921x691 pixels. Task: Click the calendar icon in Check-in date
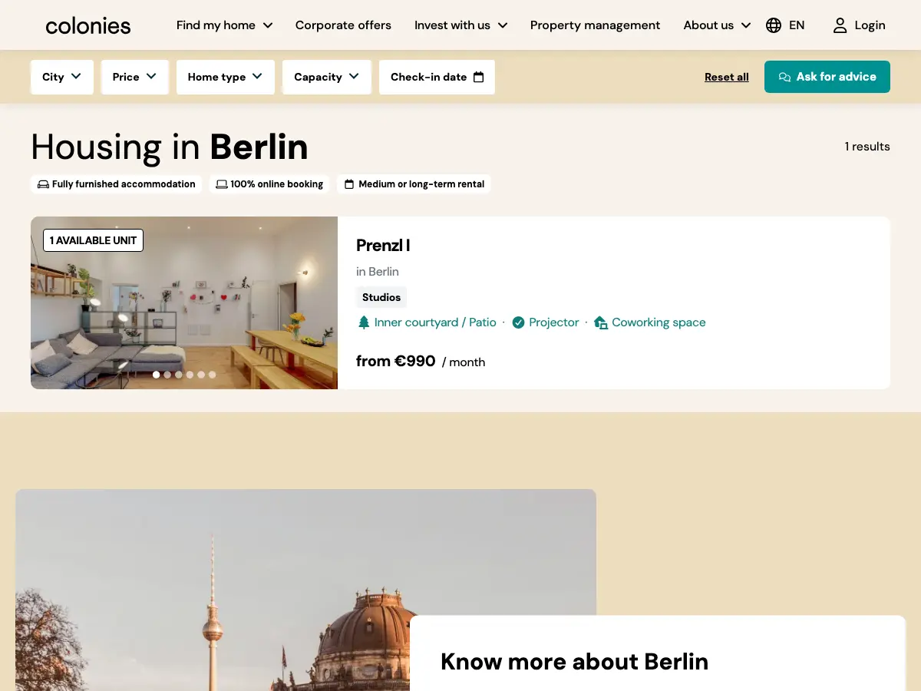pyautogui.click(x=479, y=77)
